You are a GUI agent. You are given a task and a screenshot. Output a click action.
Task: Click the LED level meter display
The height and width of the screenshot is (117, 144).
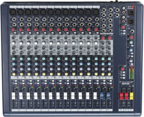coord(131,72)
